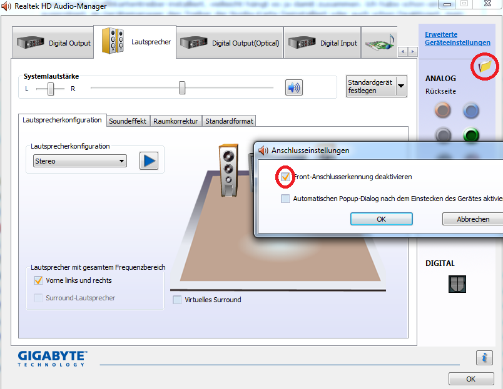Click the main window OK button

471,379
